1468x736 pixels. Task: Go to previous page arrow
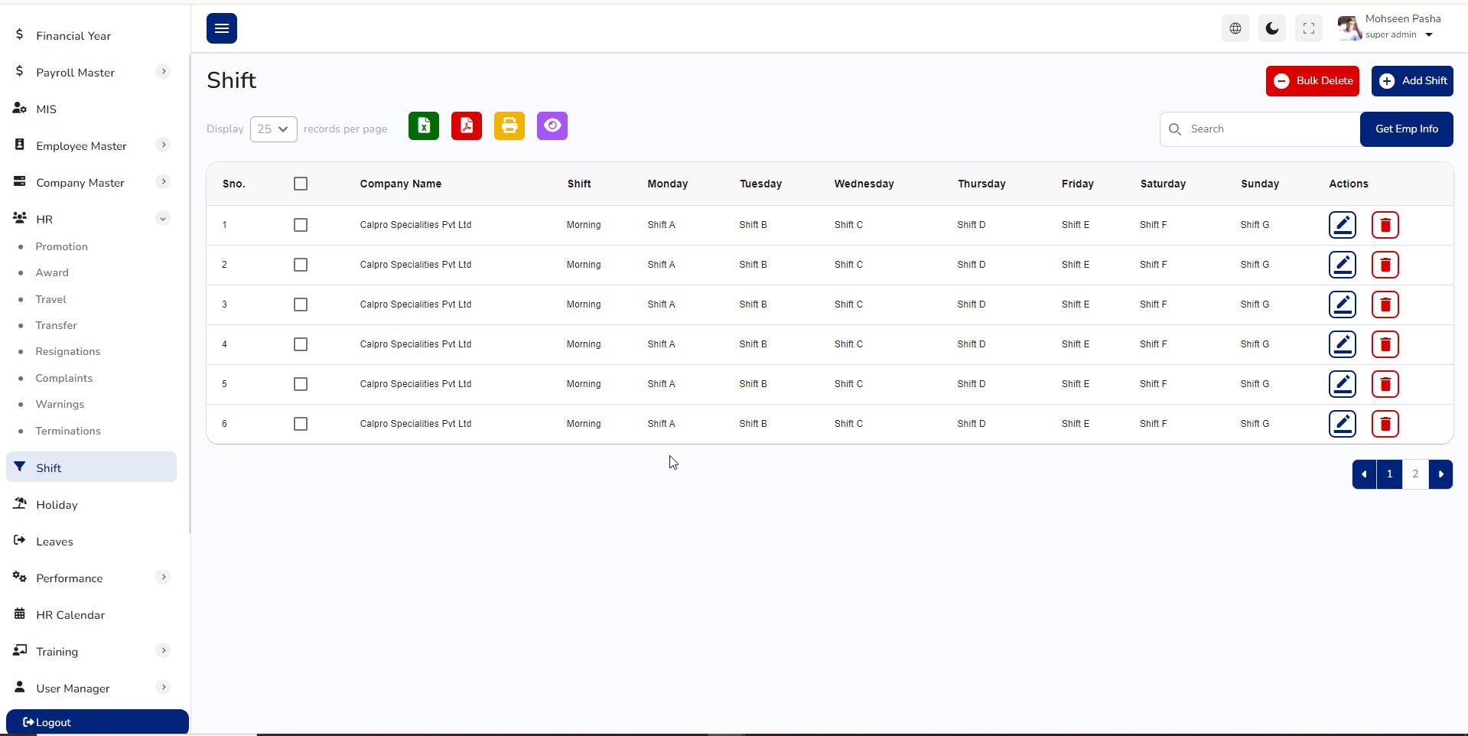click(1364, 474)
